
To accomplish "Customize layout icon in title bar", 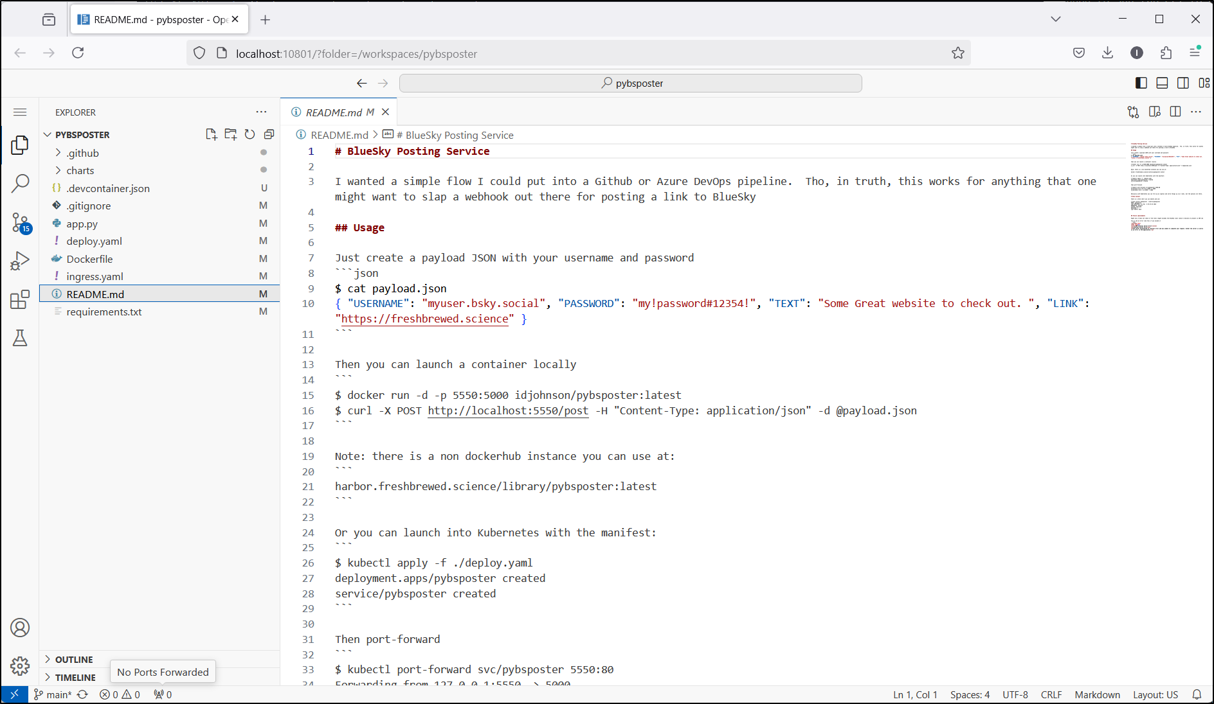I will point(1204,83).
